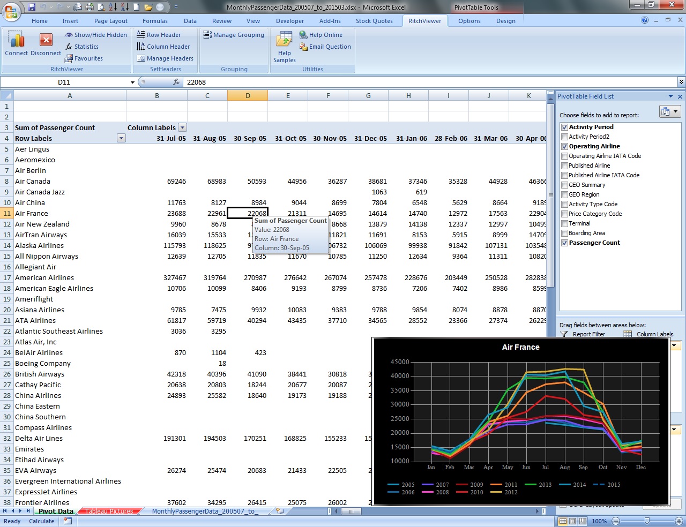The height and width of the screenshot is (527, 686).
Task: Uncheck the Operating Airline field
Action: (x=564, y=146)
